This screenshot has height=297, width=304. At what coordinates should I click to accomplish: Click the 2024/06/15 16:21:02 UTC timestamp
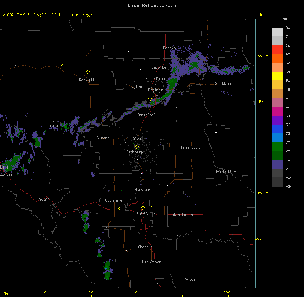click(35, 15)
